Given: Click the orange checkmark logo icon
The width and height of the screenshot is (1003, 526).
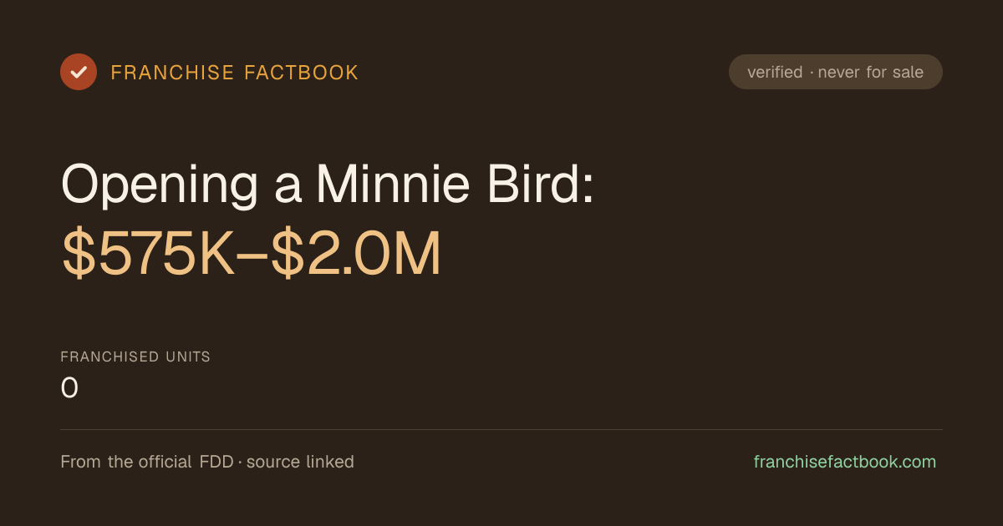Looking at the screenshot, I should [79, 72].
